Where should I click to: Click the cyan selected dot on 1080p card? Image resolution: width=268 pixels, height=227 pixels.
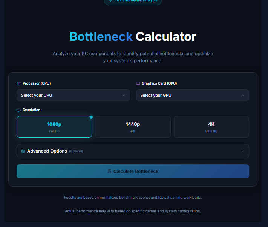tap(91, 117)
